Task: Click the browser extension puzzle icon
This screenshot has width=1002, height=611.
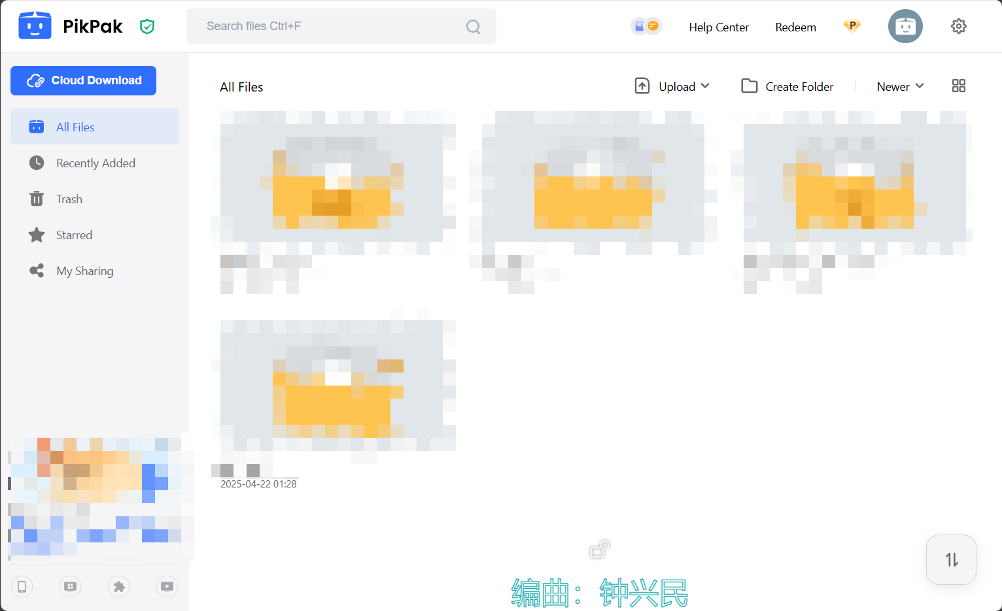Action: pos(119,586)
